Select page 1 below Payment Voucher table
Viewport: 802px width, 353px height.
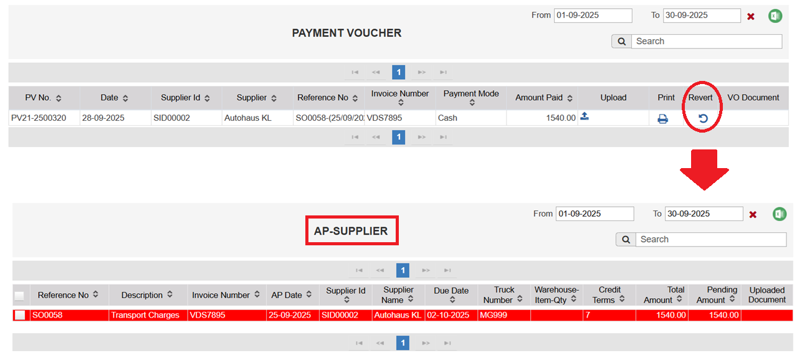pos(399,137)
